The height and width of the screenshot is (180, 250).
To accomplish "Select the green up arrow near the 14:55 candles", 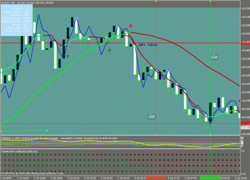I will point(68,56).
